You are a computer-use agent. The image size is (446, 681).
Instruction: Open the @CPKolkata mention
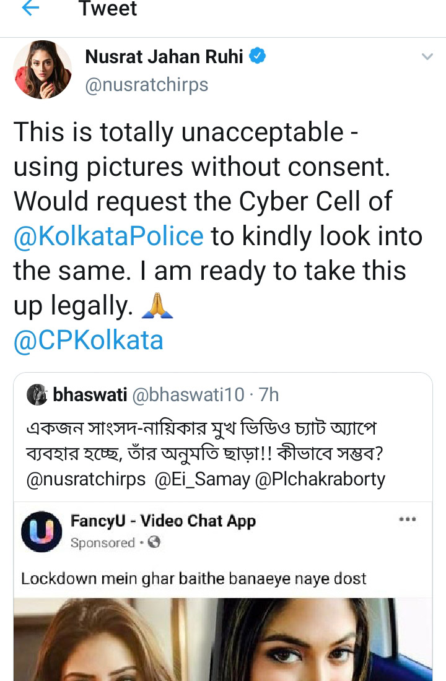[89, 340]
